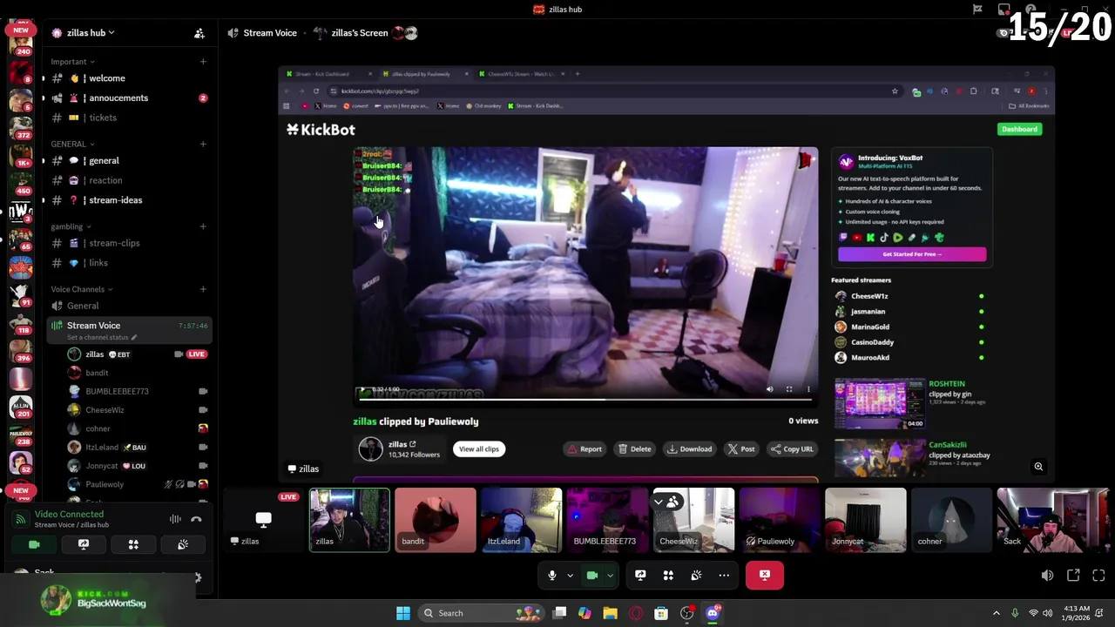
Task: Join the General voice channel
Action: click(x=129, y=306)
